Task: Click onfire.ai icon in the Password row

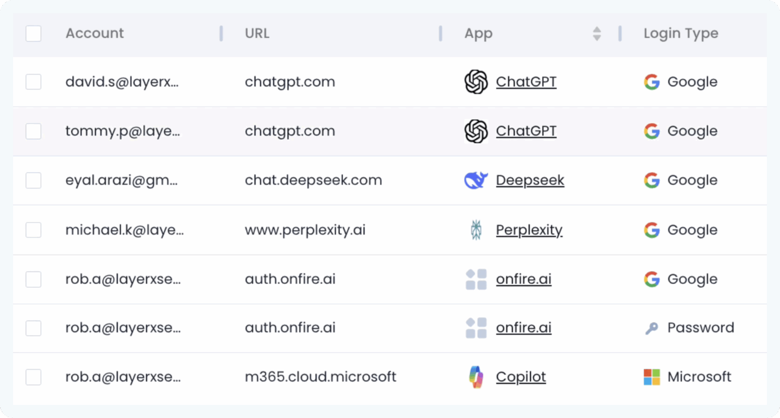Action: (476, 328)
